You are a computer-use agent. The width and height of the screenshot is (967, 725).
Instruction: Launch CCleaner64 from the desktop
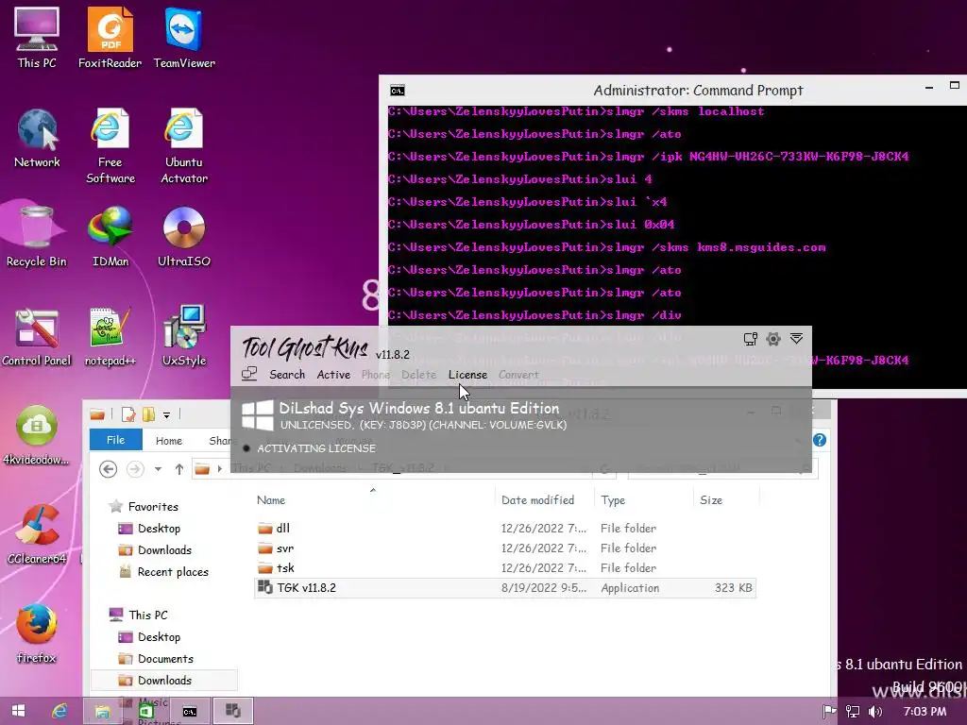[37, 534]
